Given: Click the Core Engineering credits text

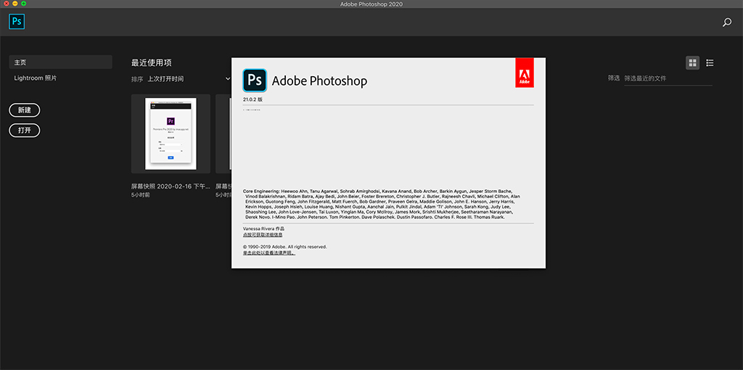Looking at the screenshot, I should tap(381, 205).
